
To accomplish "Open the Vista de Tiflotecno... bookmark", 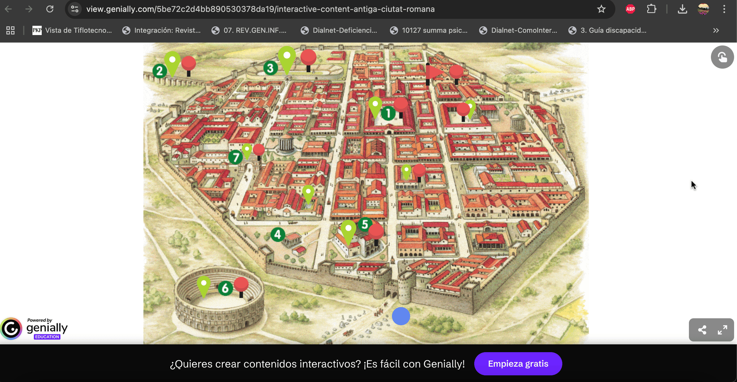I will pos(72,30).
